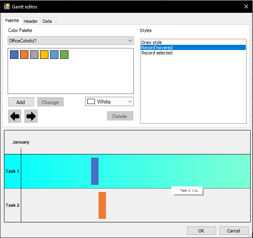Close the Gantt editor dialog
The width and height of the screenshot is (253, 238).
pyautogui.click(x=246, y=7)
